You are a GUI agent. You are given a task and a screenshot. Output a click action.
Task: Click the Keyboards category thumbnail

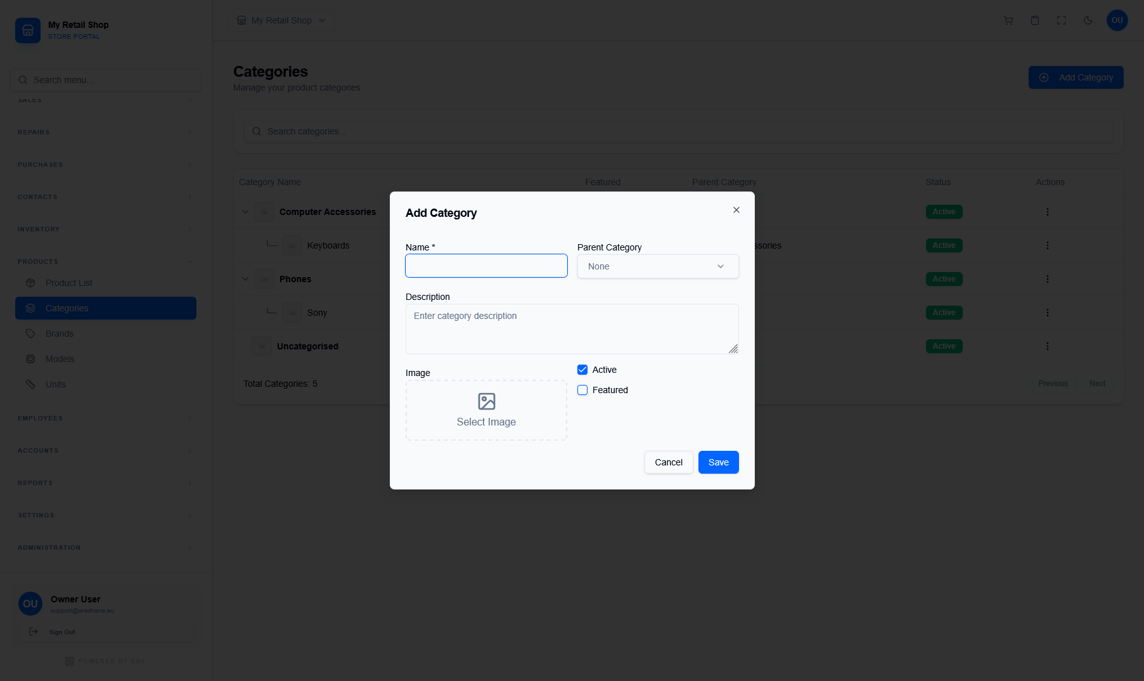pos(292,245)
